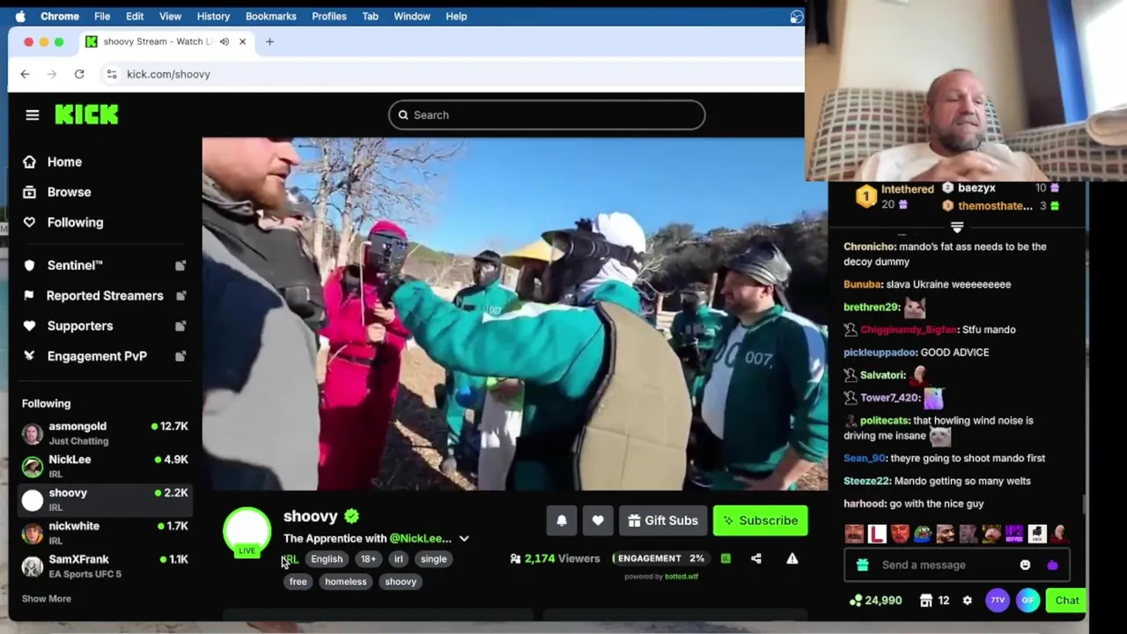Image resolution: width=1127 pixels, height=634 pixels.
Task: Toggle notification bell for shoovy
Action: (562, 520)
